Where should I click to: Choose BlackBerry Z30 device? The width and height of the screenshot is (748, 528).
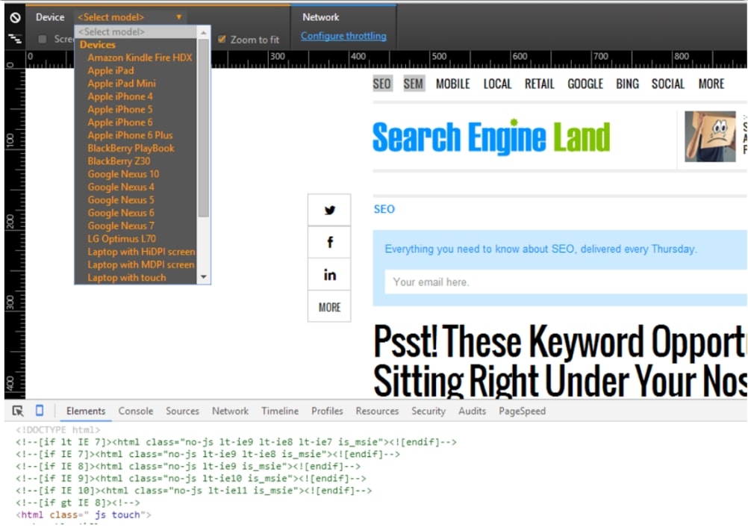(119, 161)
